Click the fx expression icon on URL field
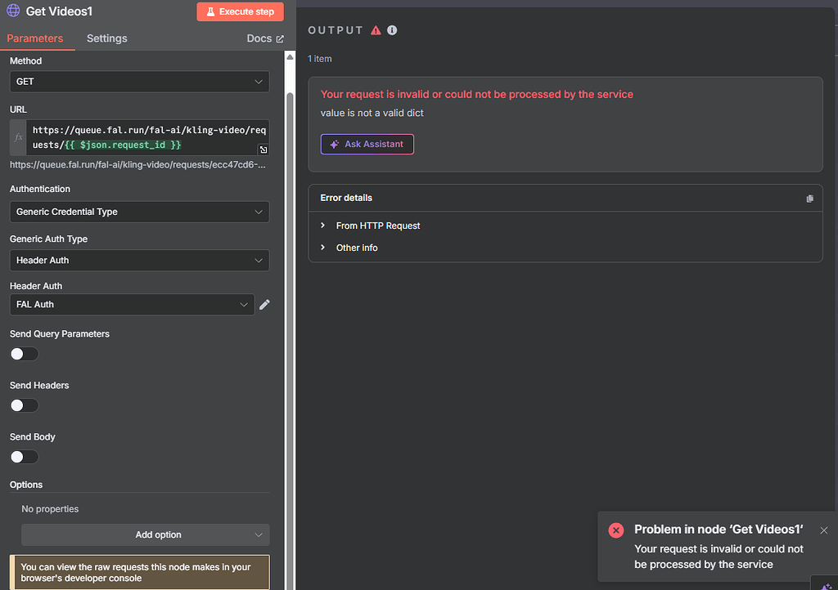The width and height of the screenshot is (838, 590). pos(16,136)
